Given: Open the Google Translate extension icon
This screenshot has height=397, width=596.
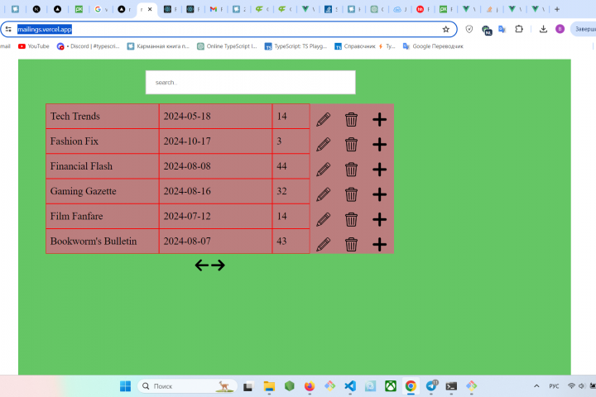Looking at the screenshot, I should (x=502, y=29).
